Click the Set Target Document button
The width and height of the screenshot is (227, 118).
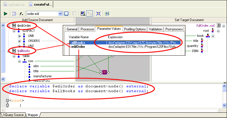coord(189,20)
